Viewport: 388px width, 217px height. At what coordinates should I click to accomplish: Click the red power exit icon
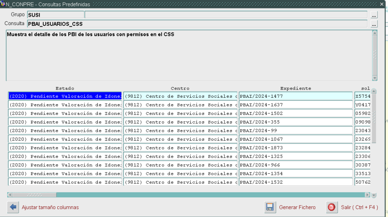point(331,207)
